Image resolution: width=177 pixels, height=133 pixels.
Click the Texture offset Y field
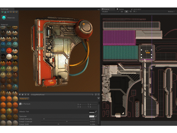[x=93, y=107]
